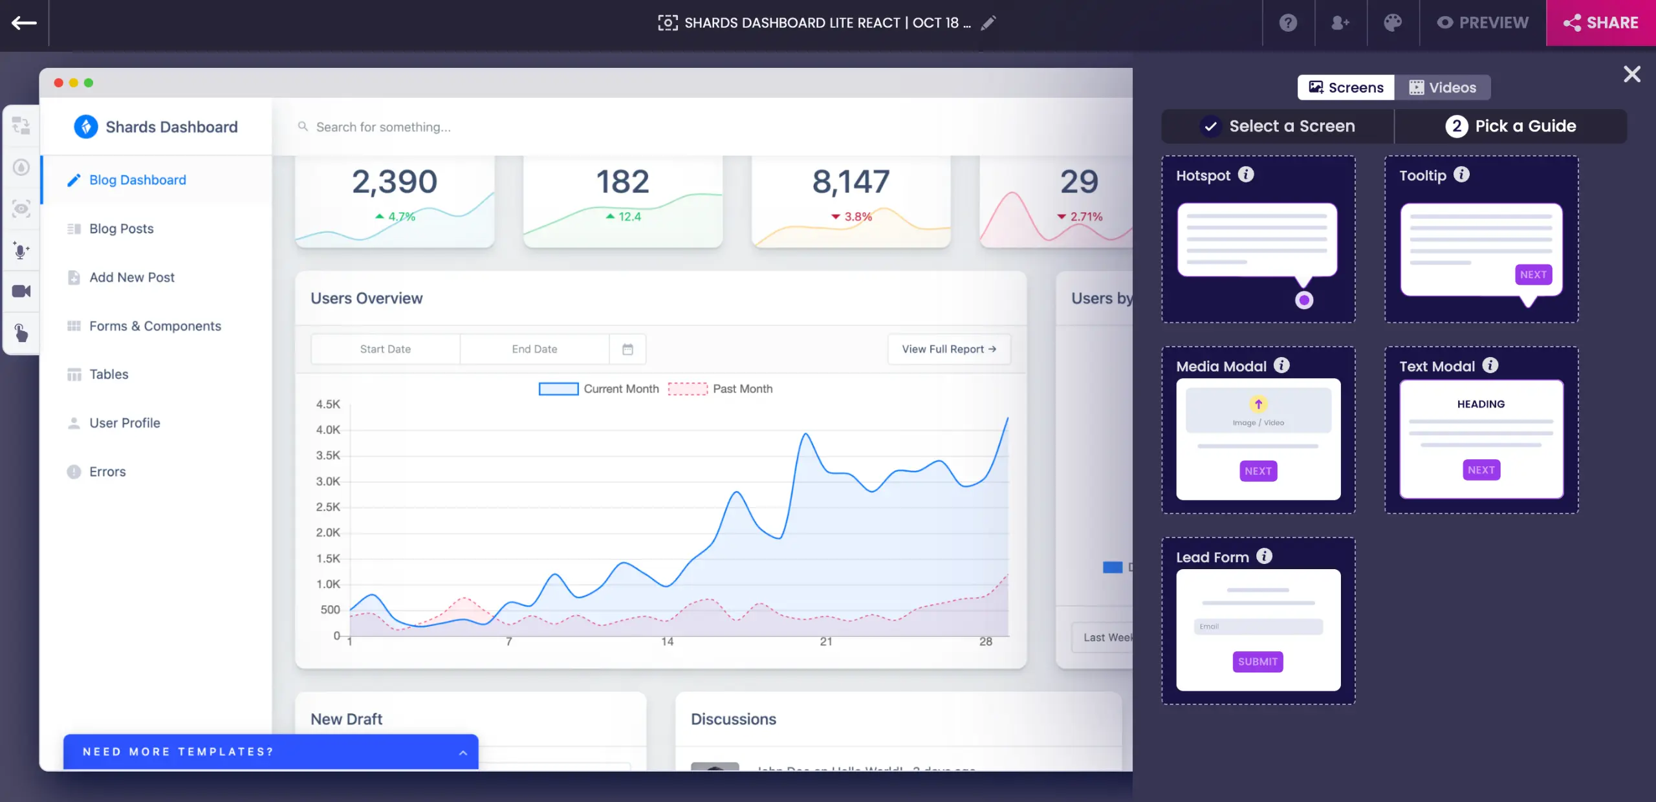
Task: Open Add New Post in sidebar
Action: [157, 277]
